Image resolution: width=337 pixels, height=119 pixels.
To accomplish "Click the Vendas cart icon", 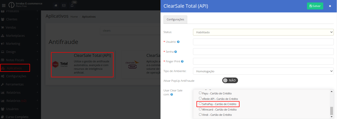I will [x=2, y=27].
